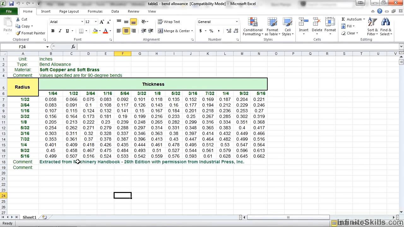The height and width of the screenshot is (227, 404).
Task: Apply Accounting dollar number format
Action: click(x=200, y=31)
